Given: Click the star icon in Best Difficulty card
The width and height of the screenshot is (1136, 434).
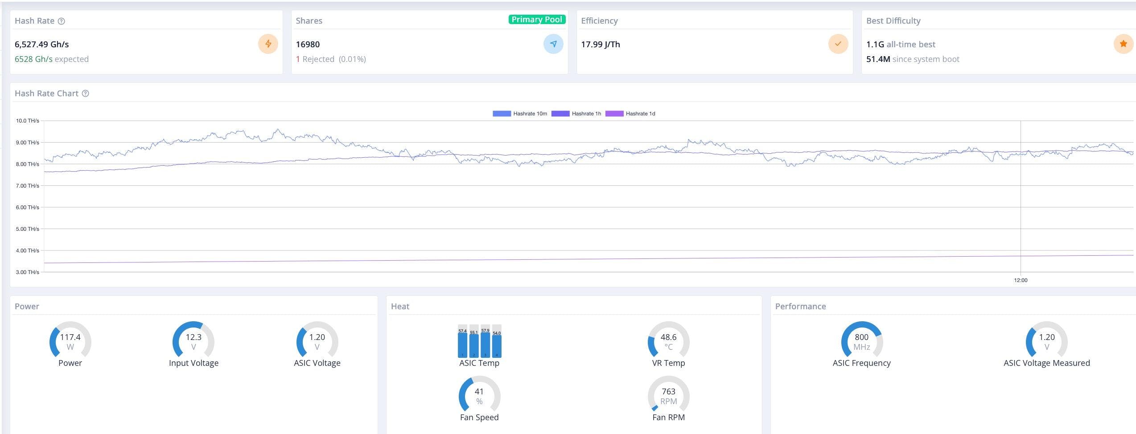Looking at the screenshot, I should click(1123, 44).
